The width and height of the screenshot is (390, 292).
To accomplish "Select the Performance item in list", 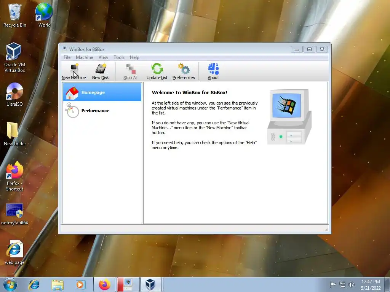I will pyautogui.click(x=102, y=111).
